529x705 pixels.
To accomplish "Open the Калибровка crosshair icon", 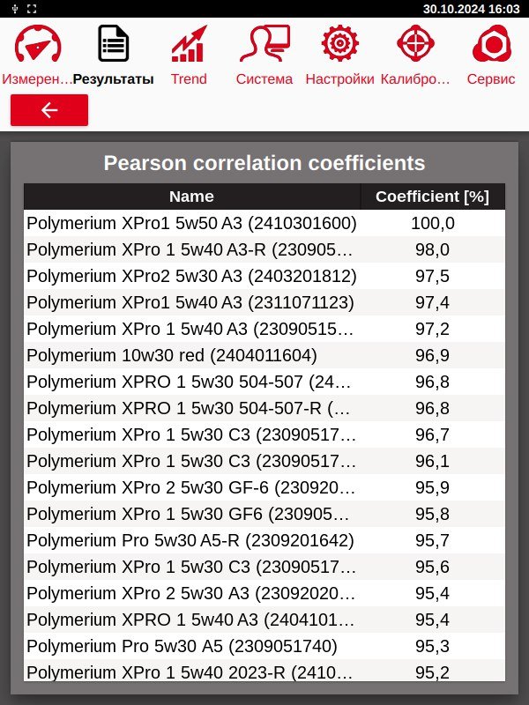I will click(415, 43).
